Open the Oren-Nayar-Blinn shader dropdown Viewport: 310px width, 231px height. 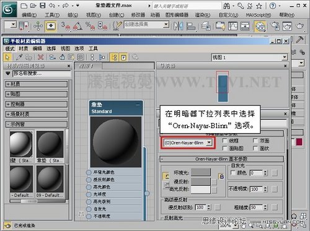click(x=209, y=142)
